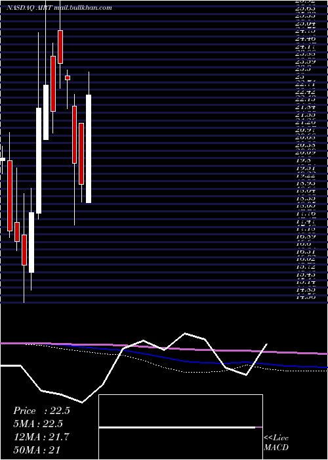Open the mail.bullkhan.com watermark link text
328x460 pixels.
tap(83, 8)
